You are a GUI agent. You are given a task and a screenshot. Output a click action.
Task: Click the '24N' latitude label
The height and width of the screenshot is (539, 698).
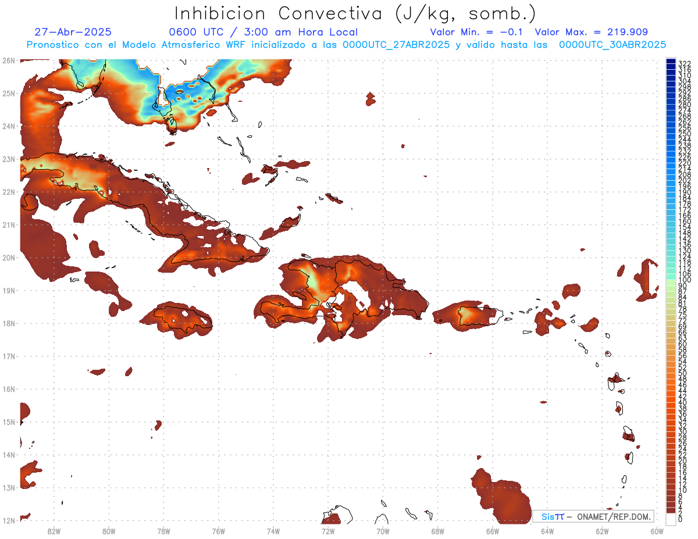pyautogui.click(x=9, y=126)
